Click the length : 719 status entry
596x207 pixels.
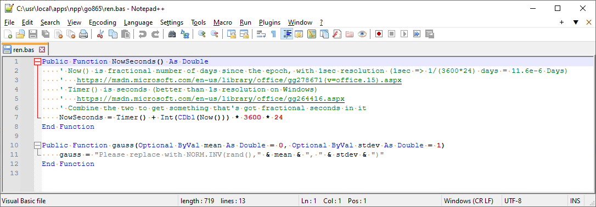point(197,201)
